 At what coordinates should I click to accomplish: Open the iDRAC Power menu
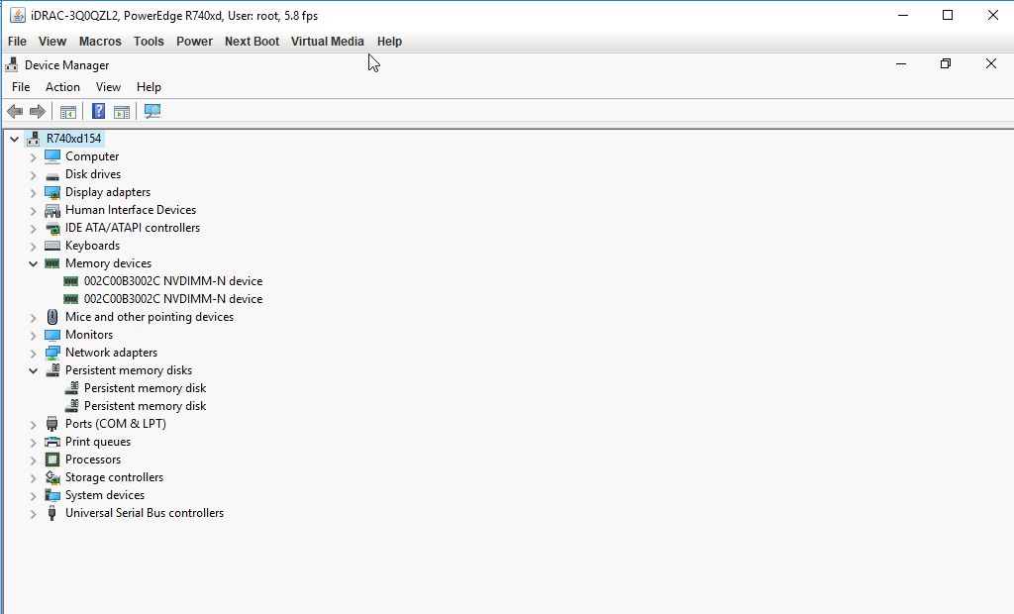195,42
